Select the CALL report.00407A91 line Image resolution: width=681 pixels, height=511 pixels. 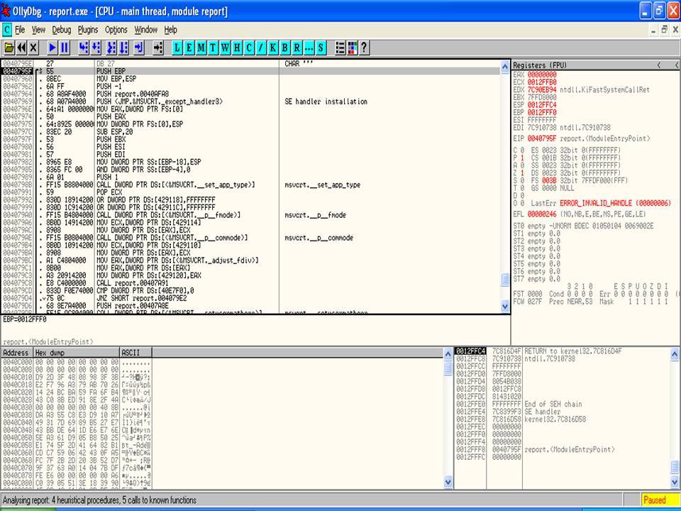point(250,283)
